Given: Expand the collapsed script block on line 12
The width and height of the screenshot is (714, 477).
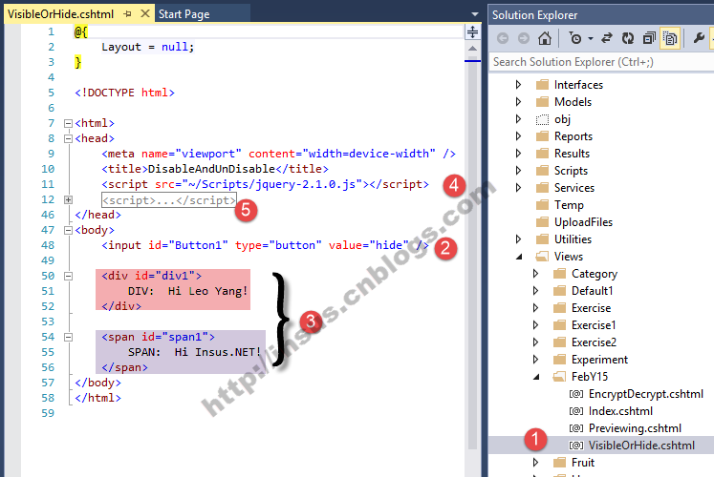Looking at the screenshot, I should pos(68,199).
